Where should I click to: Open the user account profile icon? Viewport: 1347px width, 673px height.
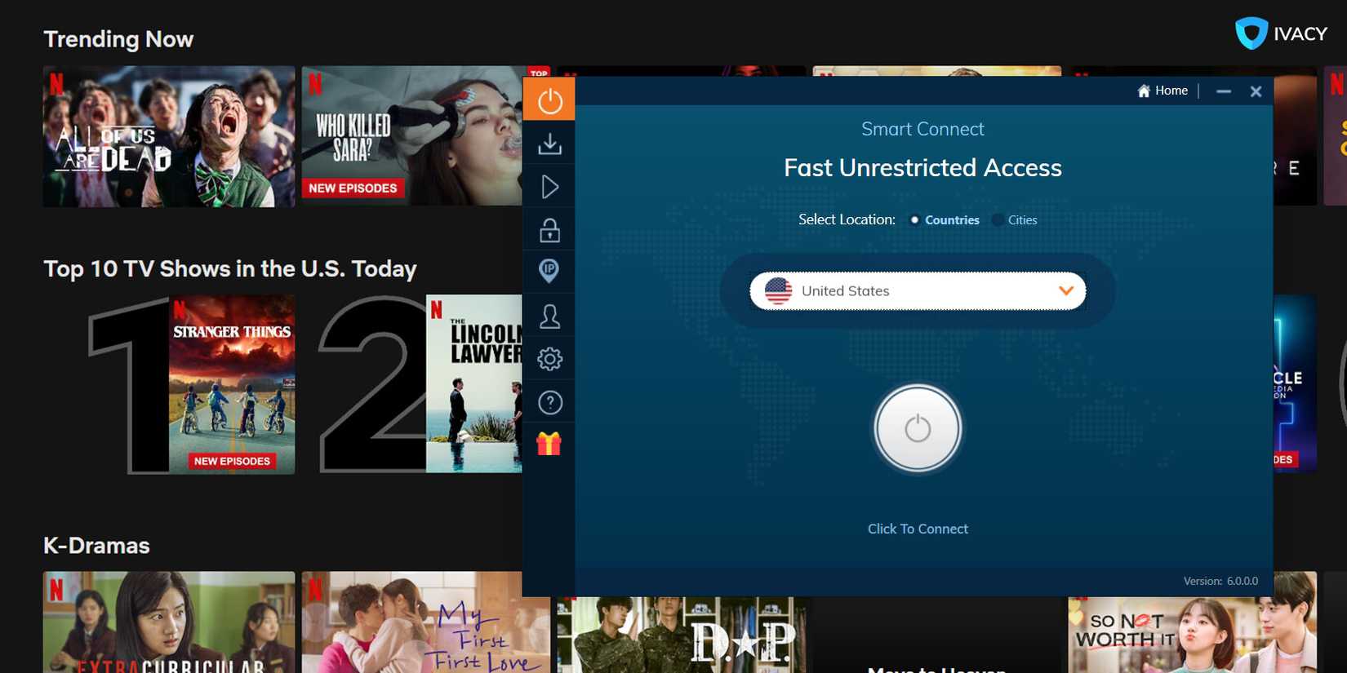tap(549, 316)
